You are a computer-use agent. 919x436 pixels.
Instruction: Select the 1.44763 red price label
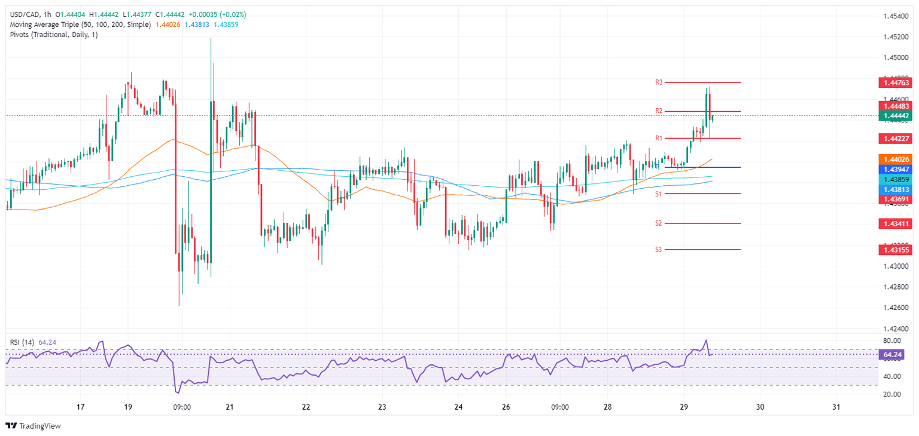pyautogui.click(x=894, y=82)
